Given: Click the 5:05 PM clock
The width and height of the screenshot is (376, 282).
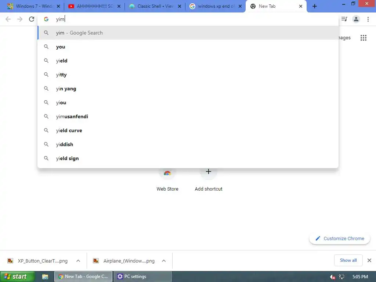Looking at the screenshot, I should pos(360,277).
